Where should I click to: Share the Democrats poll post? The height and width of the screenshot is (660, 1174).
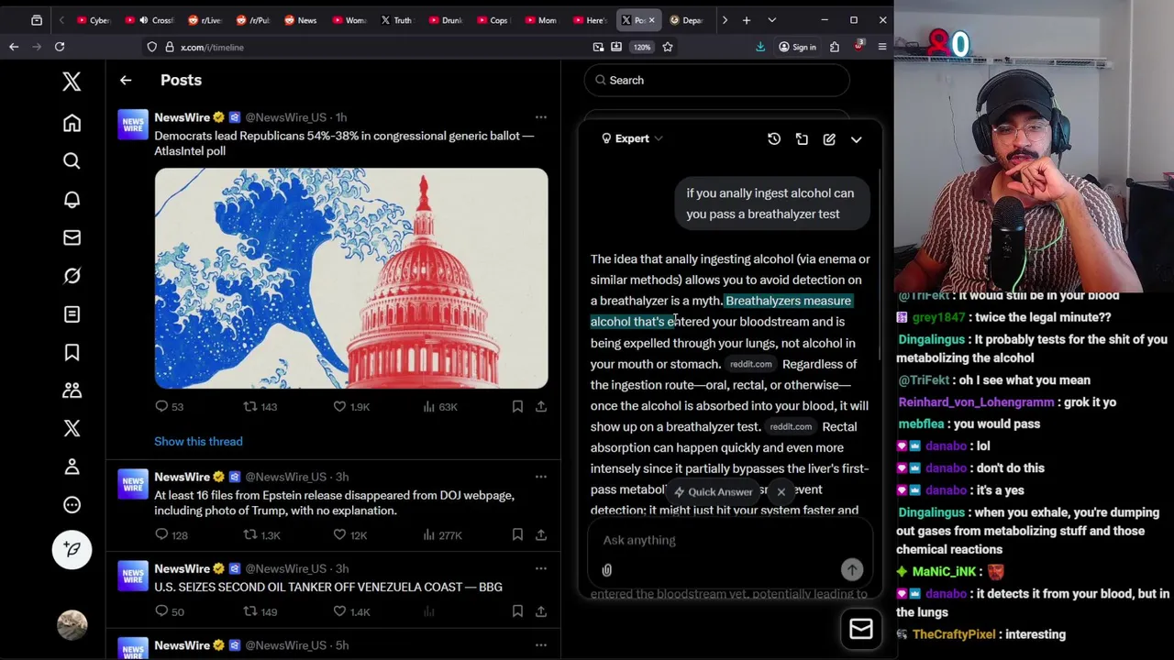pos(541,406)
